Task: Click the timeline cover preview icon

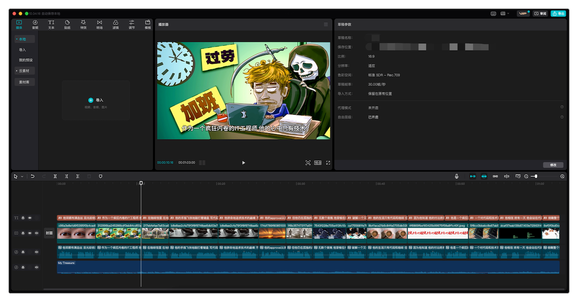Action: [x=518, y=176]
